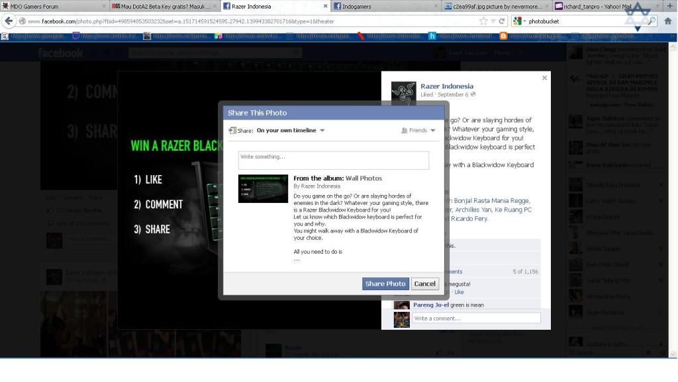Click the keyboard photo thumbnail in dialog
This screenshot has height=382, width=678.
[x=263, y=188]
